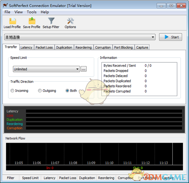Switch to the Packet Loss tab
This screenshot has height=183, width=189.
pyautogui.click(x=44, y=48)
